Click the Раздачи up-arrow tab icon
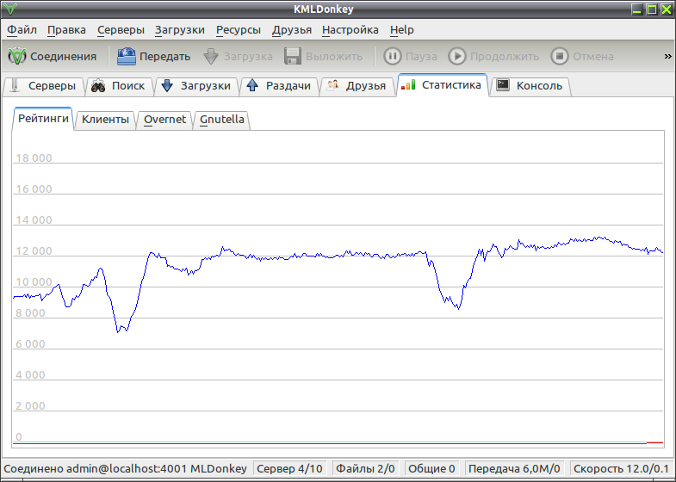Viewport: 676px width, 482px height. (252, 85)
